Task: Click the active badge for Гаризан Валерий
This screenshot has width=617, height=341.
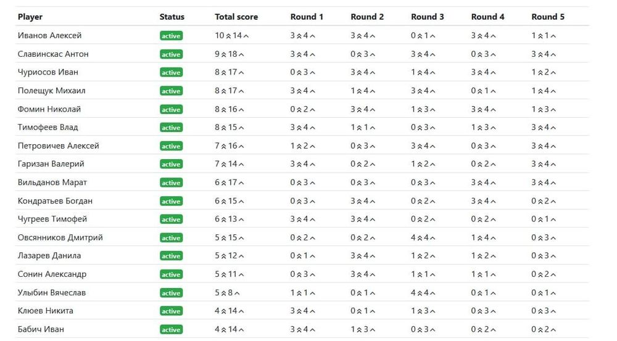Action: click(171, 165)
